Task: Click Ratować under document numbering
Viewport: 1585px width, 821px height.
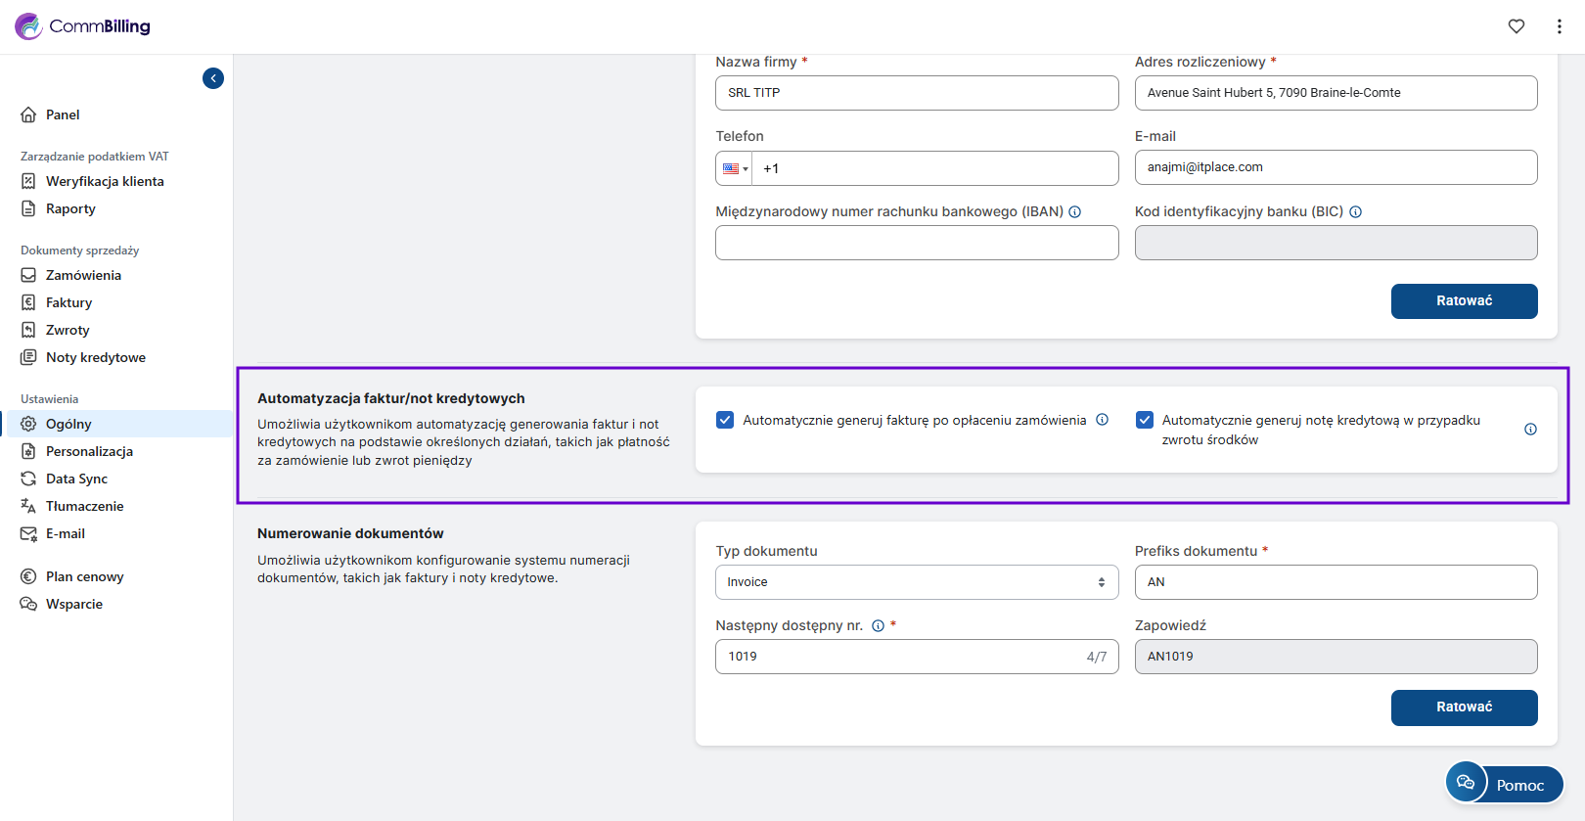Action: click(1464, 707)
